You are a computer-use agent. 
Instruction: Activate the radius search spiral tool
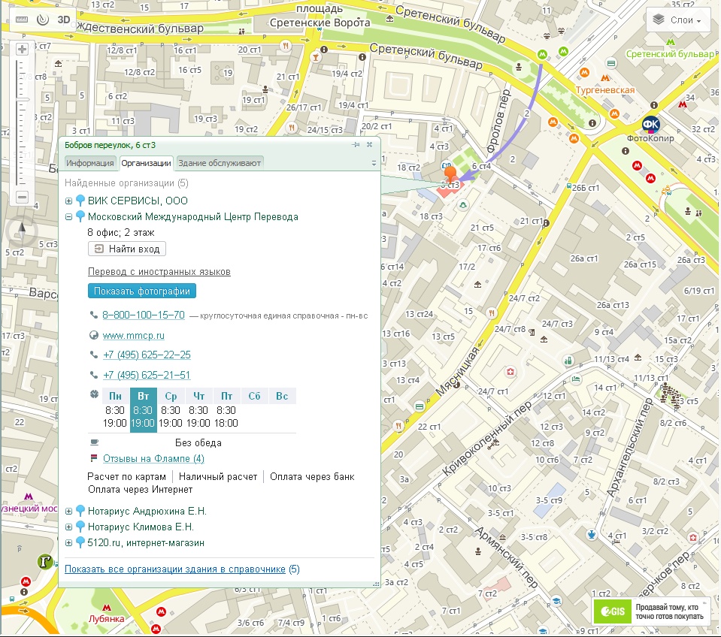[43, 20]
